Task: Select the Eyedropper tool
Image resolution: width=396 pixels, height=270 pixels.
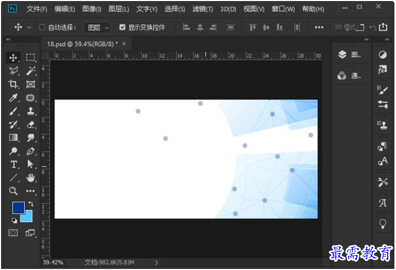Action: [13, 97]
